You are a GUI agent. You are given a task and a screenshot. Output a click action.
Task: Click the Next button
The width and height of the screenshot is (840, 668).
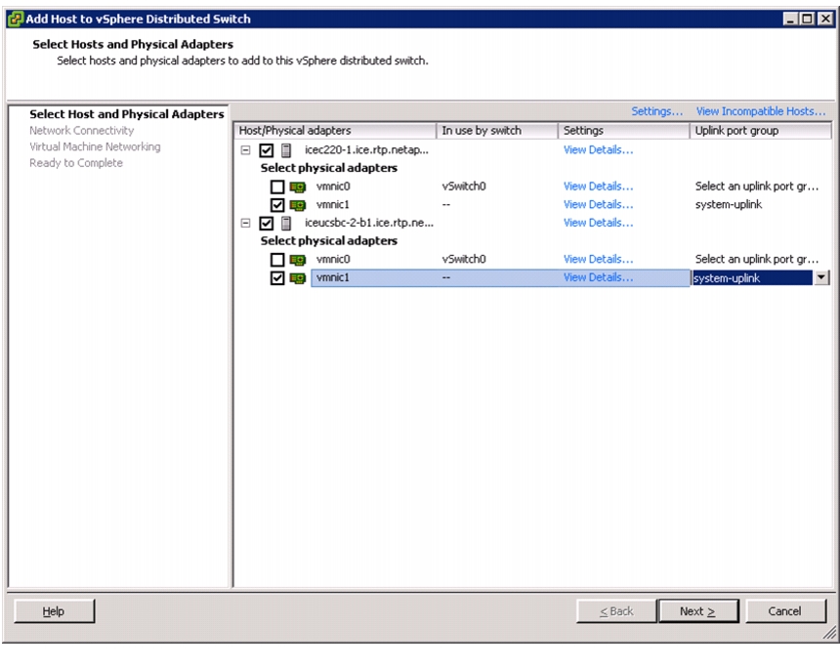click(698, 611)
